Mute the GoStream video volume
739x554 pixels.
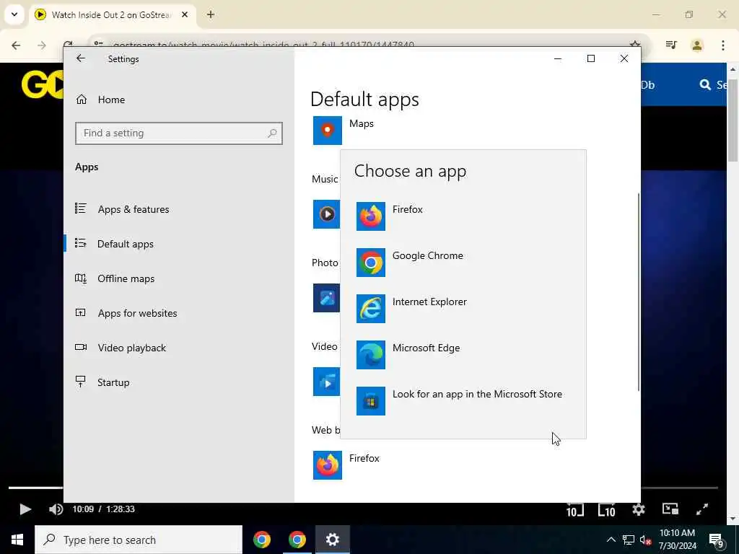(x=56, y=509)
